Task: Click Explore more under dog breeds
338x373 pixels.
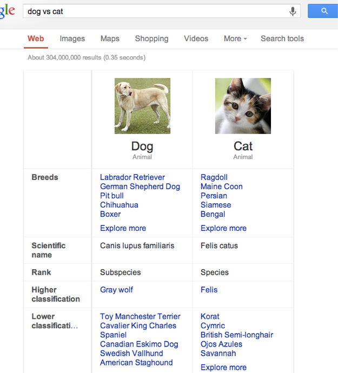Action: (x=123, y=228)
